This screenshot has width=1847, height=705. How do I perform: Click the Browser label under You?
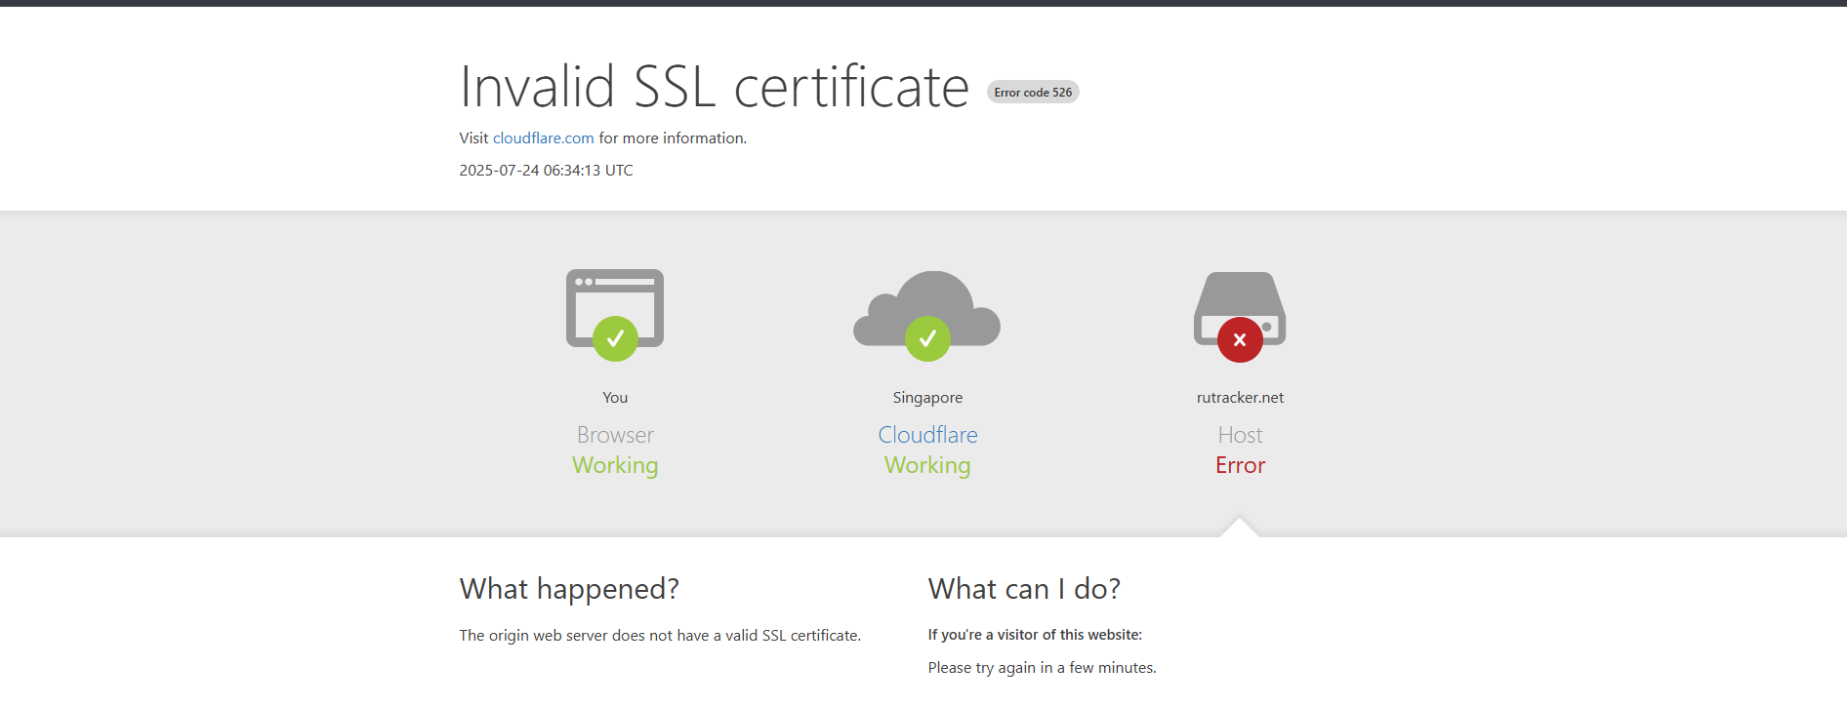(615, 435)
